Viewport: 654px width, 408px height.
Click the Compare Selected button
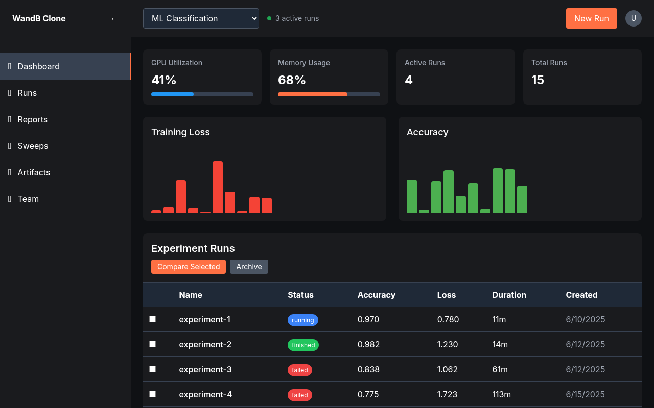click(189, 267)
